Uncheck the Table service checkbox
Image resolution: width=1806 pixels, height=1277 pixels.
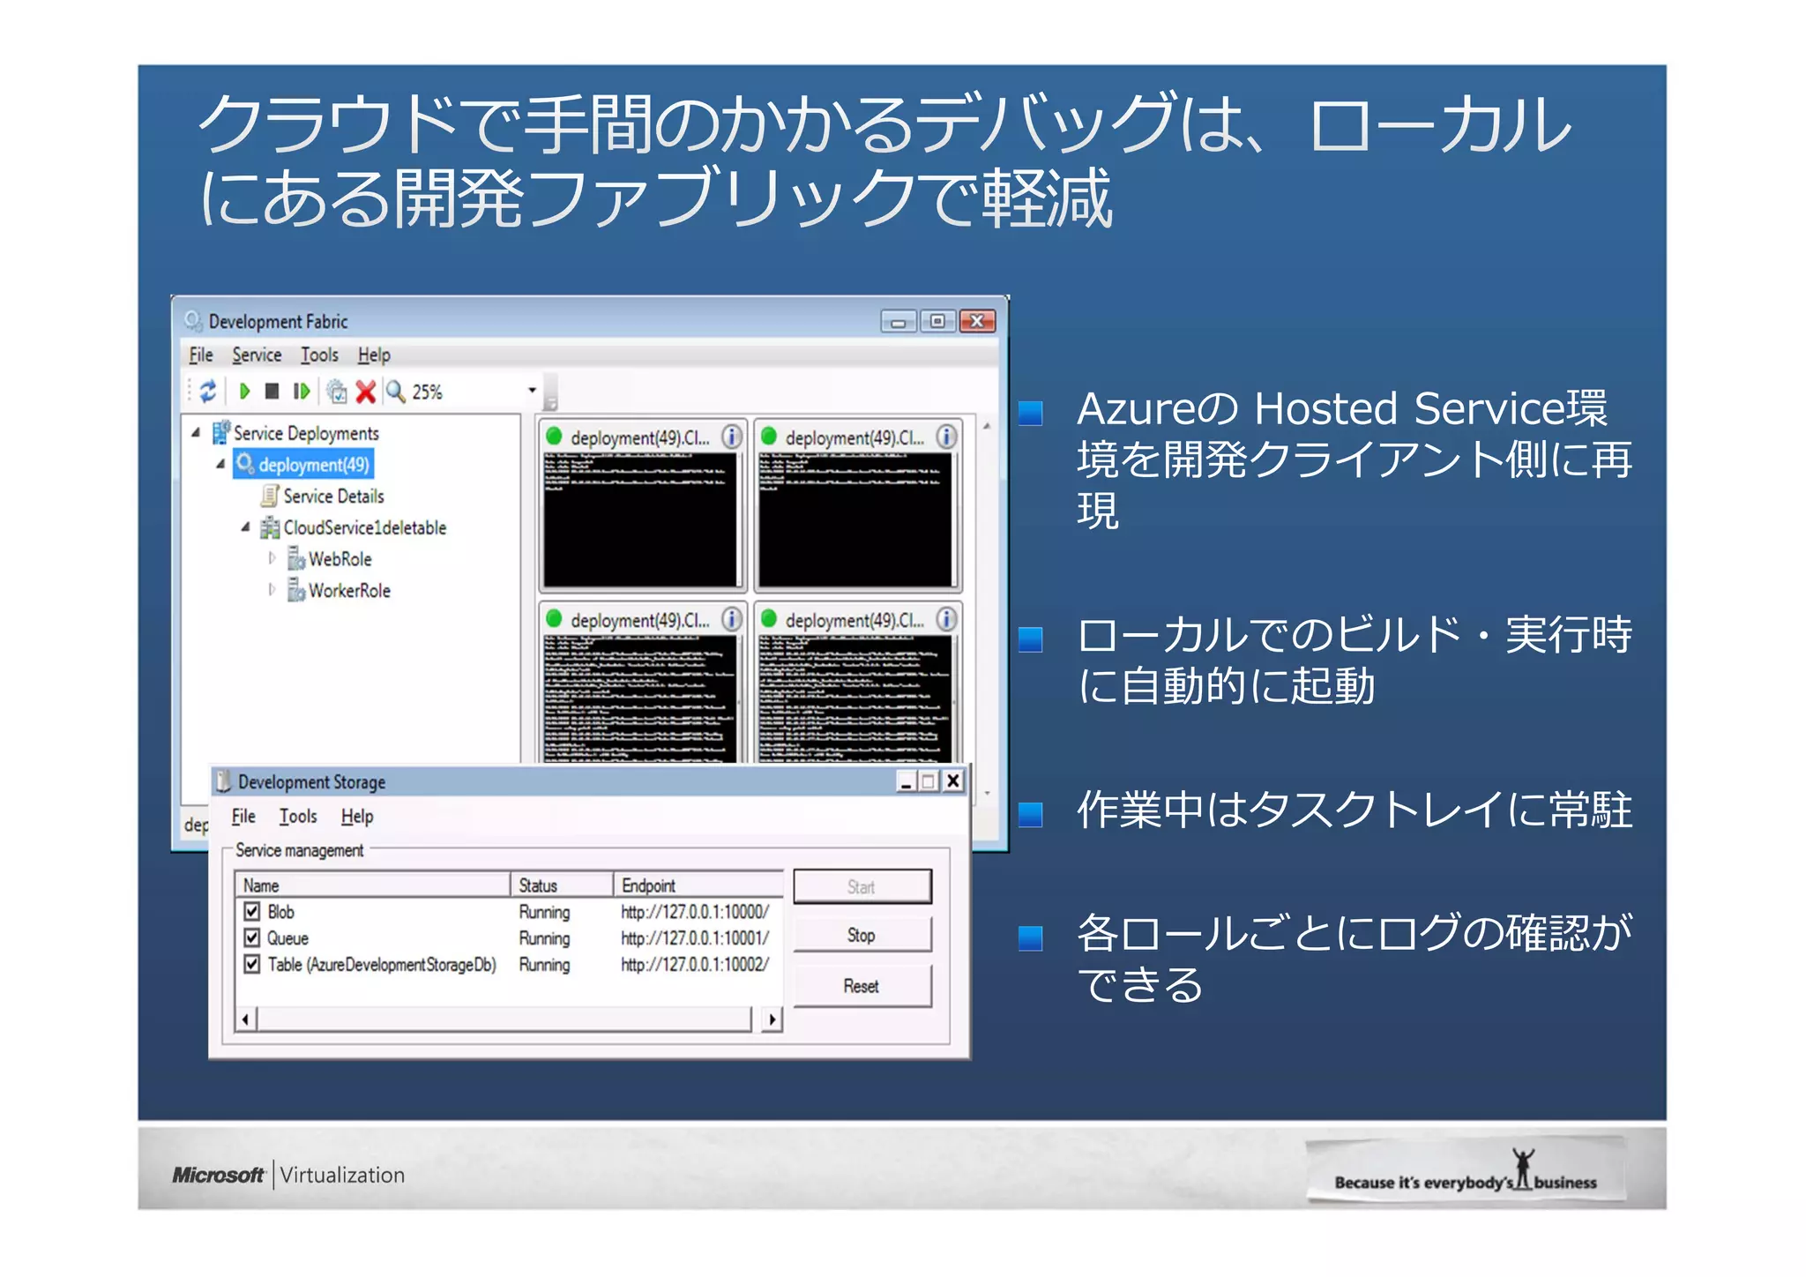(x=252, y=964)
